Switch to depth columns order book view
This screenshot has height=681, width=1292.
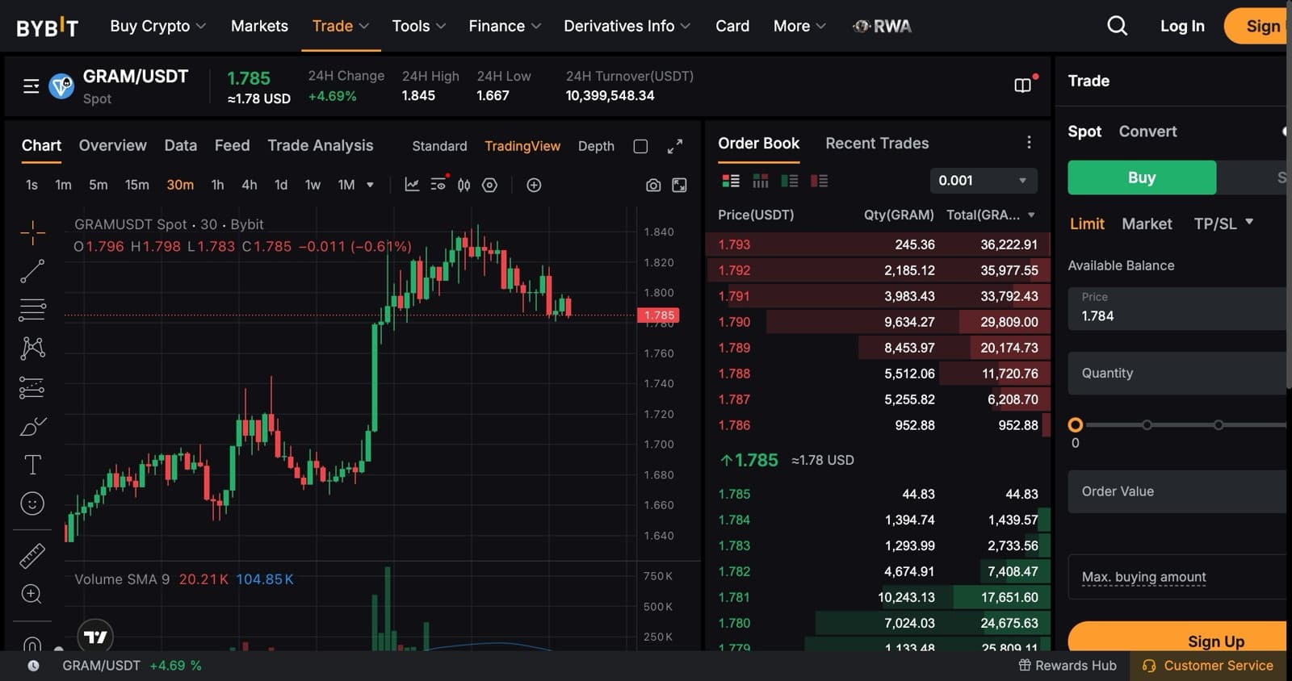pyautogui.click(x=761, y=181)
